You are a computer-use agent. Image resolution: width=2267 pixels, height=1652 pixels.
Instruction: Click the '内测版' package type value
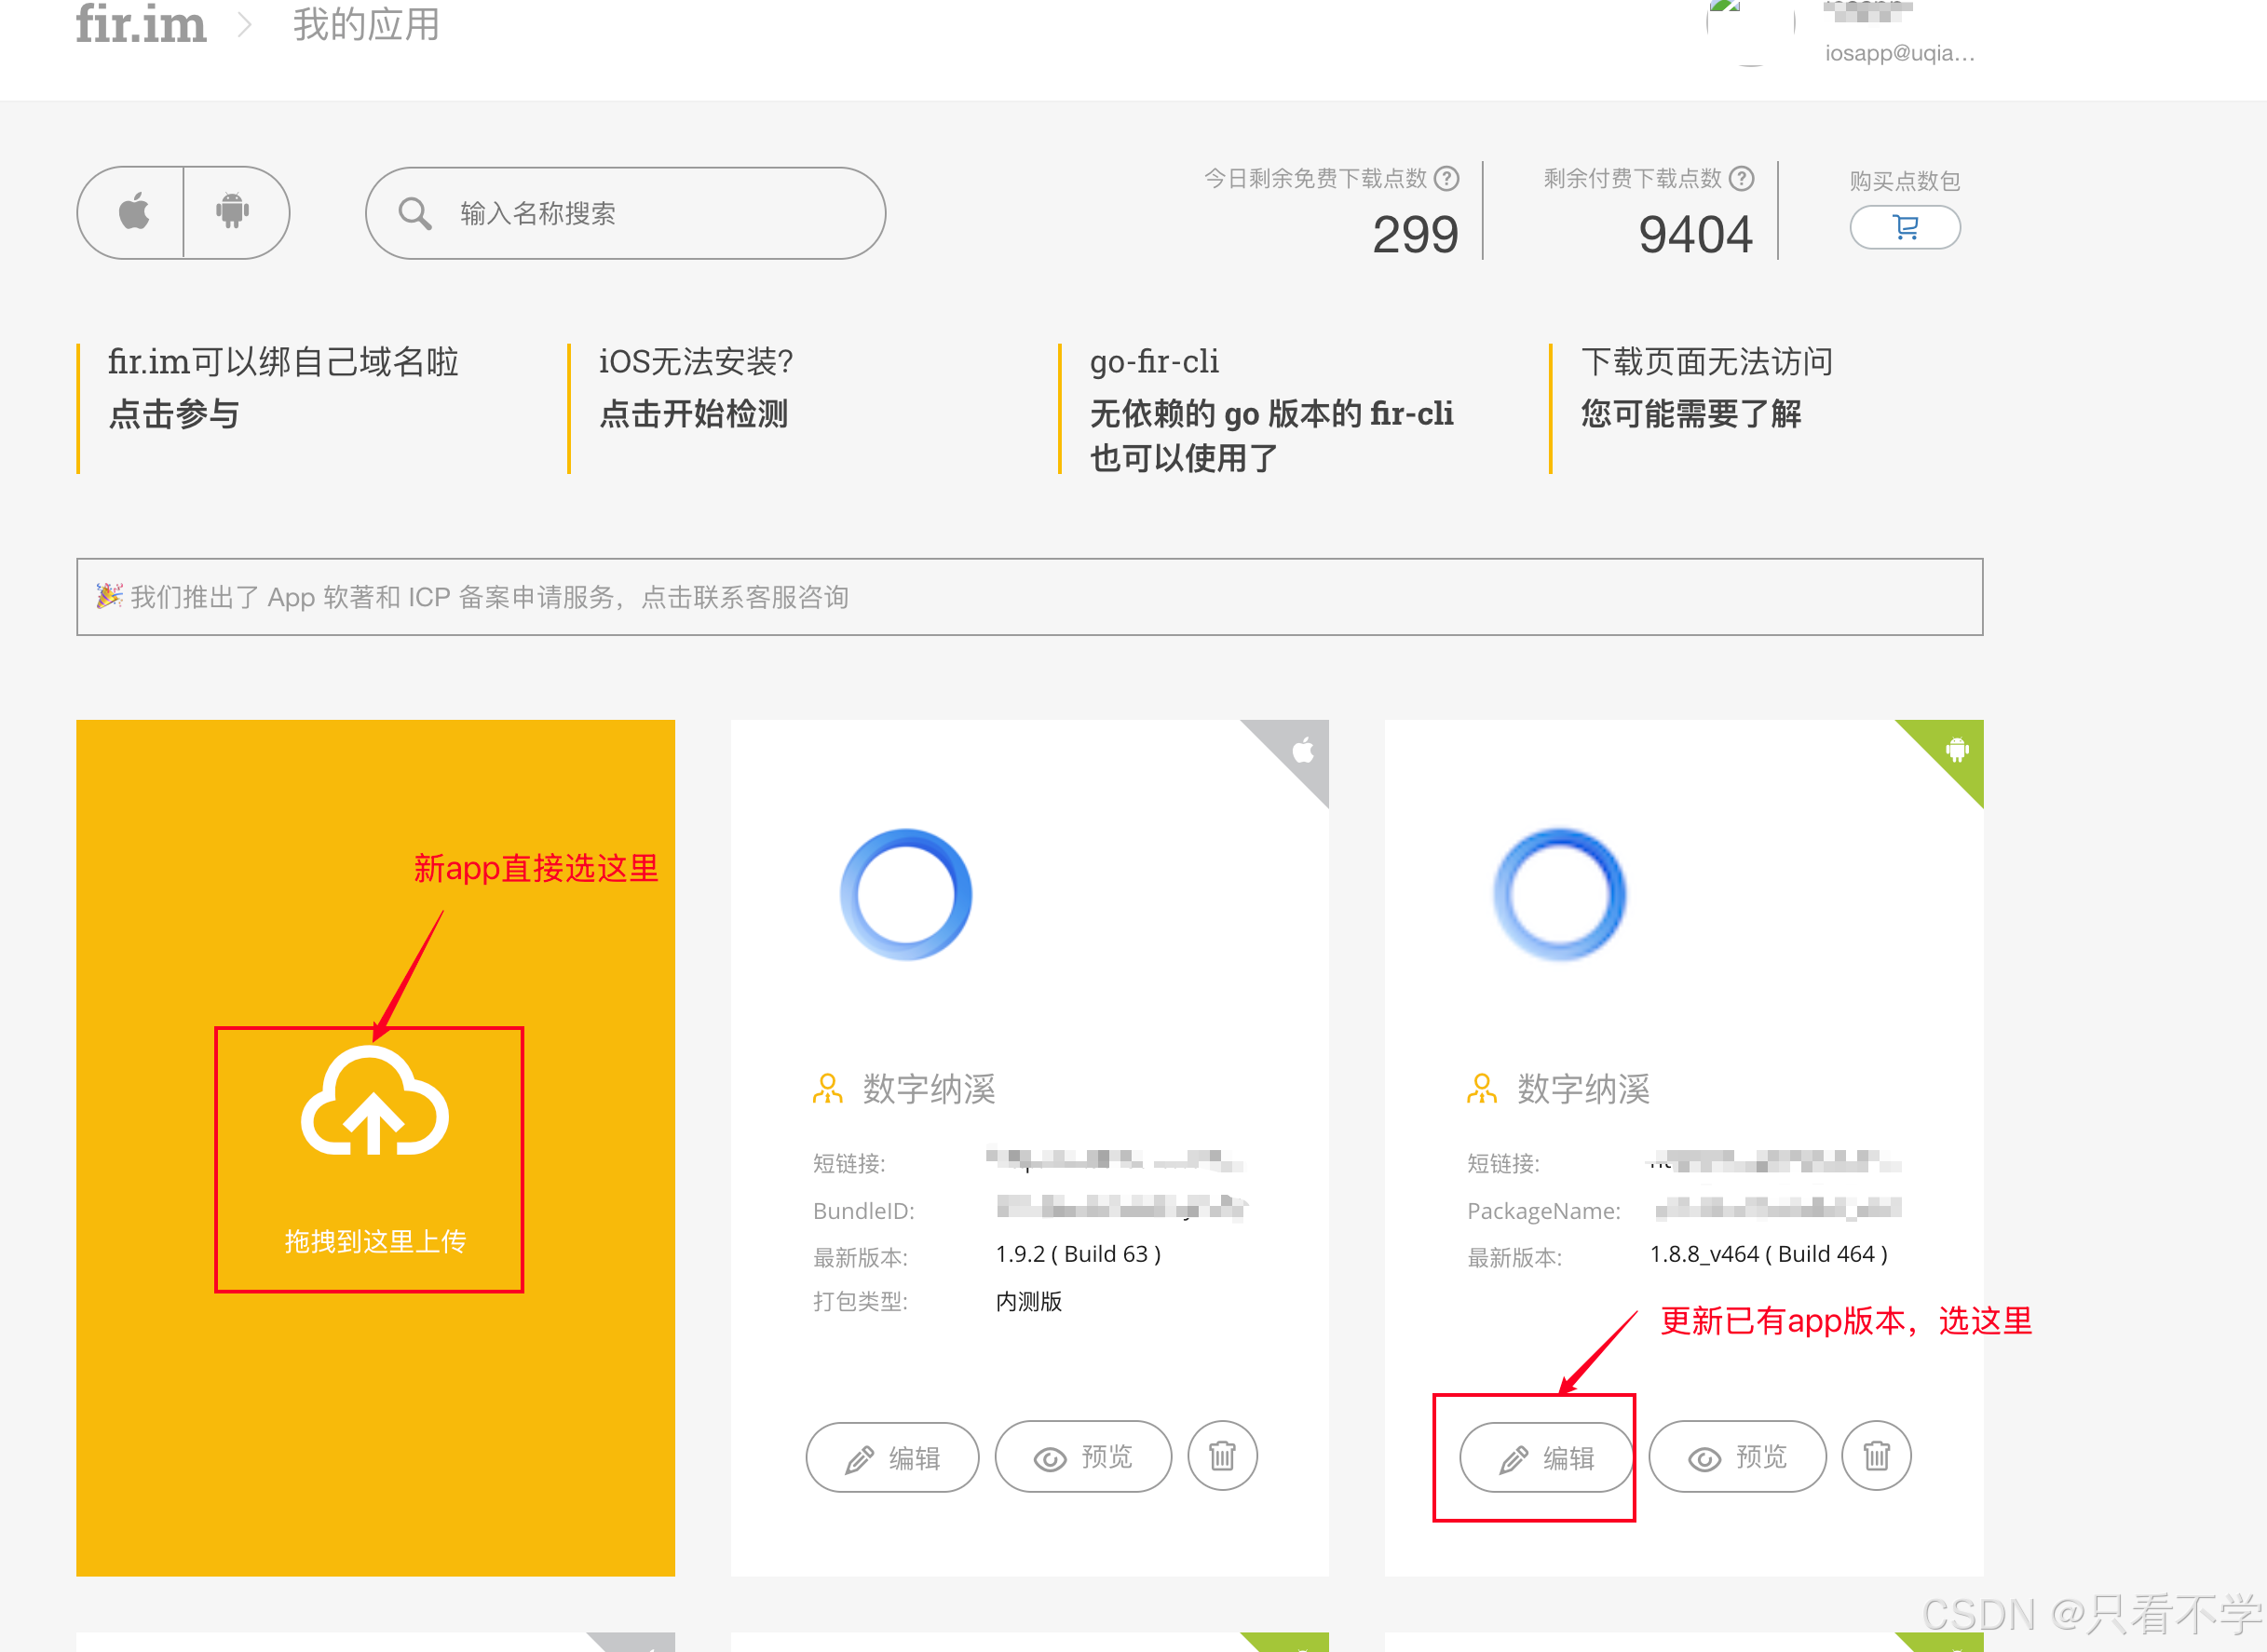pyautogui.click(x=1028, y=1301)
